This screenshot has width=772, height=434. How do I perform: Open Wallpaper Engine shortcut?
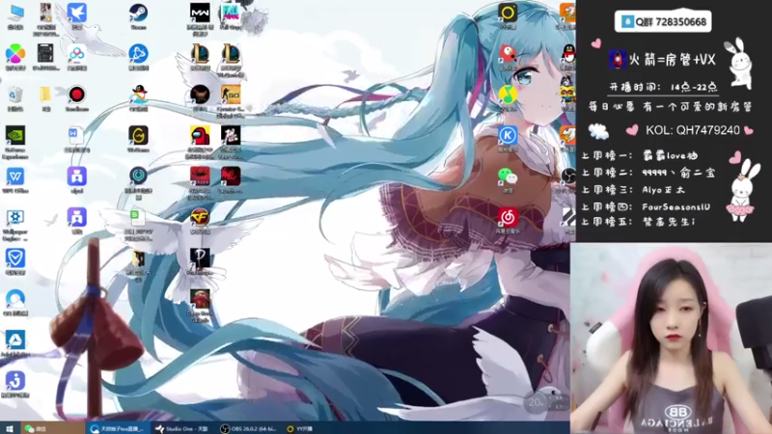(15, 217)
